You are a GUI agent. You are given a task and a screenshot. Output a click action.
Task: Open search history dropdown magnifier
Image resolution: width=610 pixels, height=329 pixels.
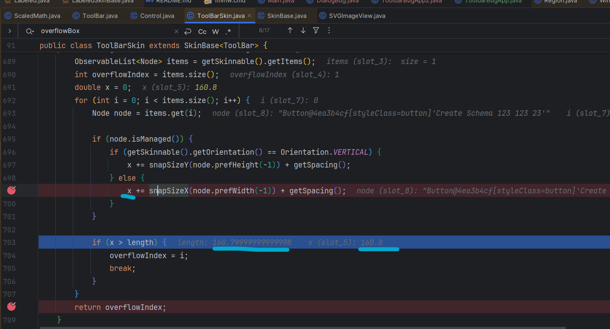coord(30,31)
